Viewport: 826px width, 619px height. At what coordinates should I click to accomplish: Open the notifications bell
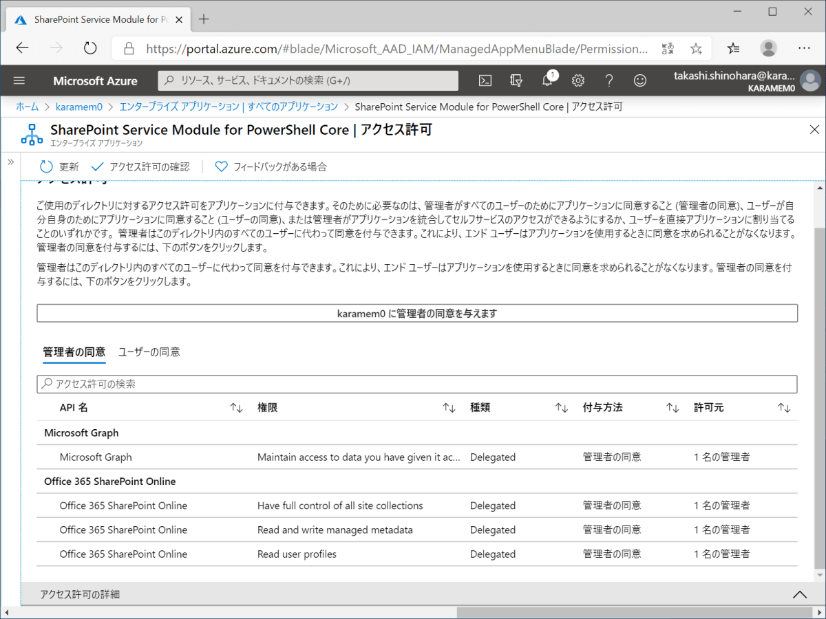547,80
